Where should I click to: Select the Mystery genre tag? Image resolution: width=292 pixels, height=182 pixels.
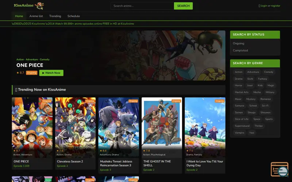(x=251, y=99)
